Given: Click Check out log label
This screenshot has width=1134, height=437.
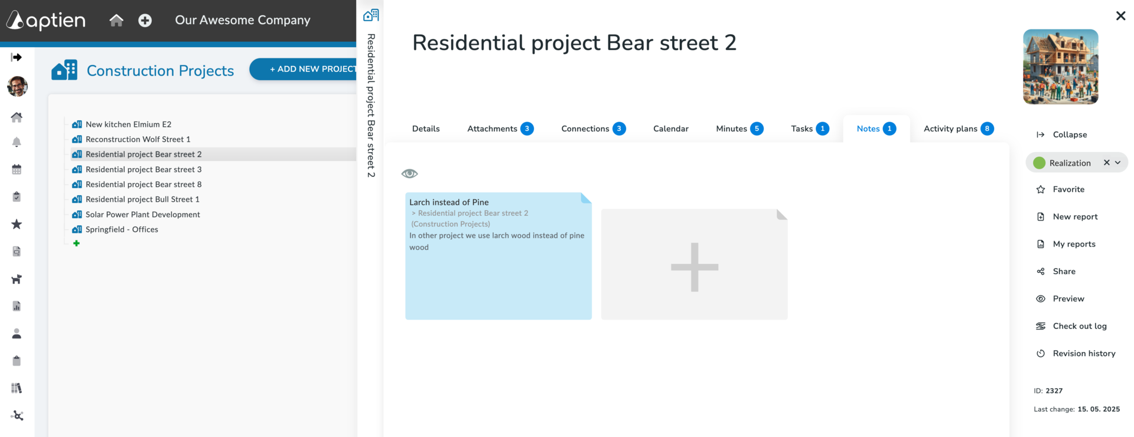Looking at the screenshot, I should 1080,326.
